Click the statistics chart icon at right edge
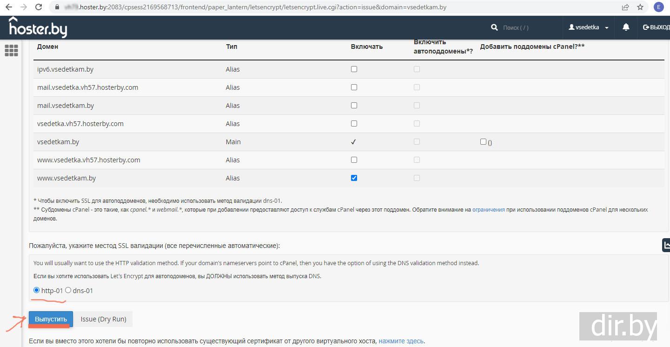The height and width of the screenshot is (347, 670). point(666,245)
